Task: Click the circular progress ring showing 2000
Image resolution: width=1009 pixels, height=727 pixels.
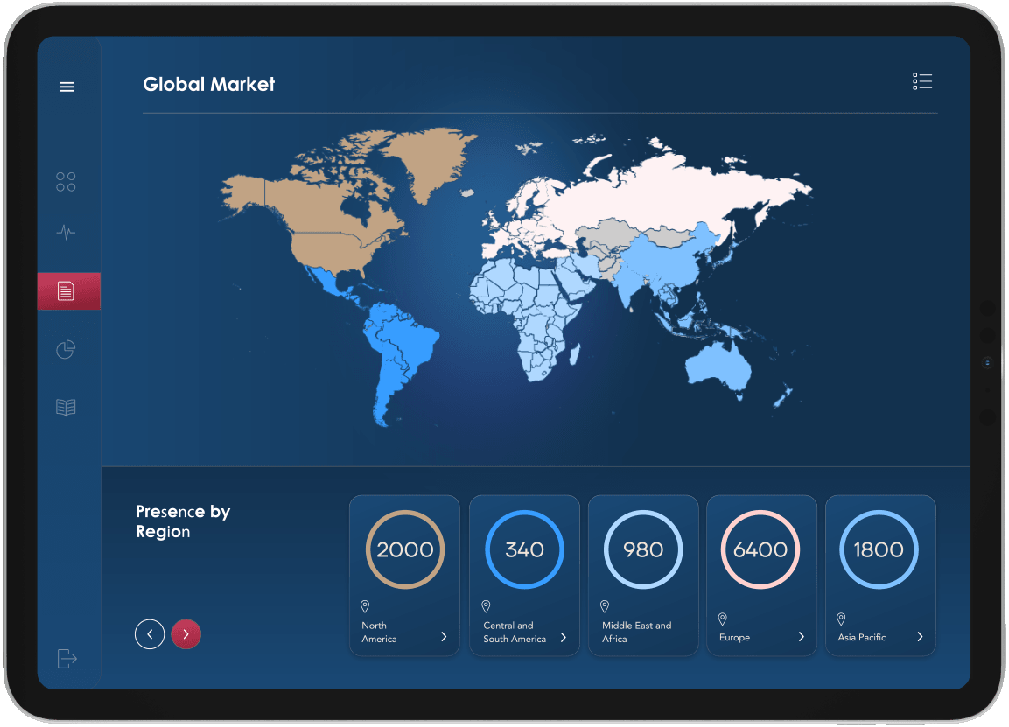Action: click(x=404, y=549)
